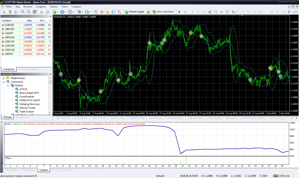Click Новый ордер button
299x178 pixels.
click(135, 12)
